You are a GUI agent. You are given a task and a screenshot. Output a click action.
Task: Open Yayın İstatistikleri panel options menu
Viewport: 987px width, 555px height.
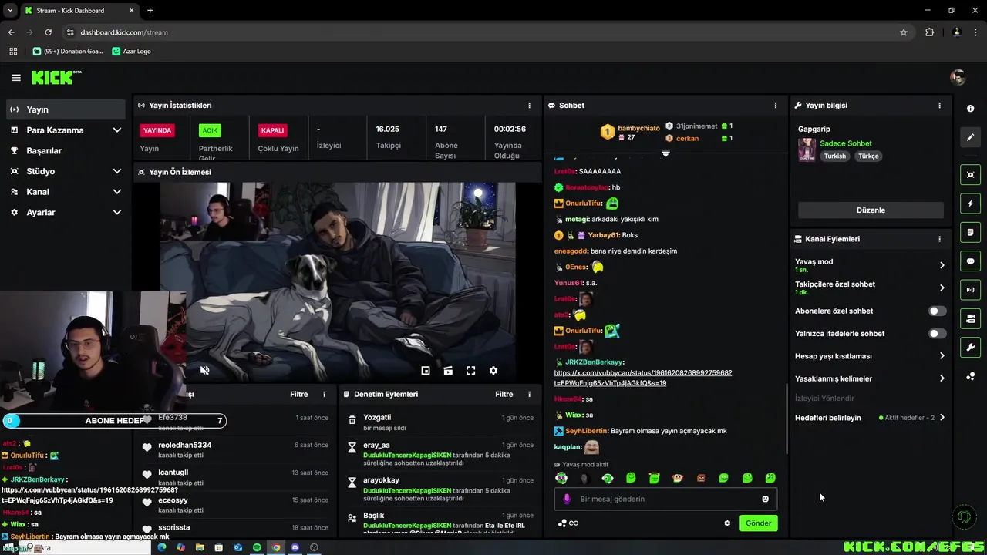(x=529, y=106)
